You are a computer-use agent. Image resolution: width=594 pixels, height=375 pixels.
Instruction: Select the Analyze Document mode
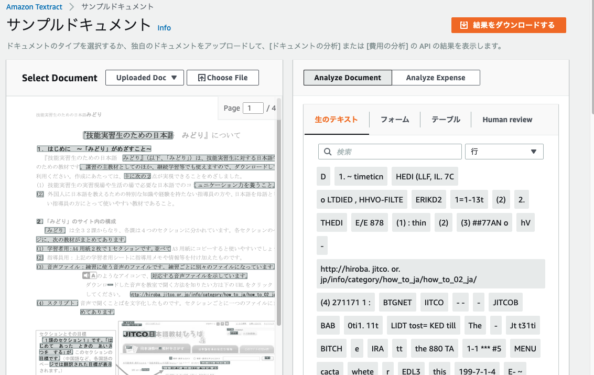pyautogui.click(x=347, y=77)
